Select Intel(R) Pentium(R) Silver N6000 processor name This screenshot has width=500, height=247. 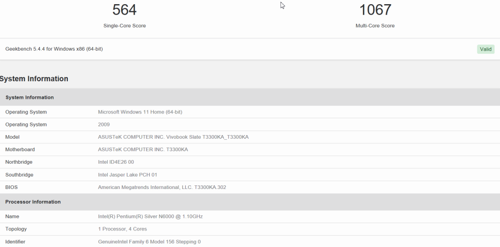click(150, 216)
